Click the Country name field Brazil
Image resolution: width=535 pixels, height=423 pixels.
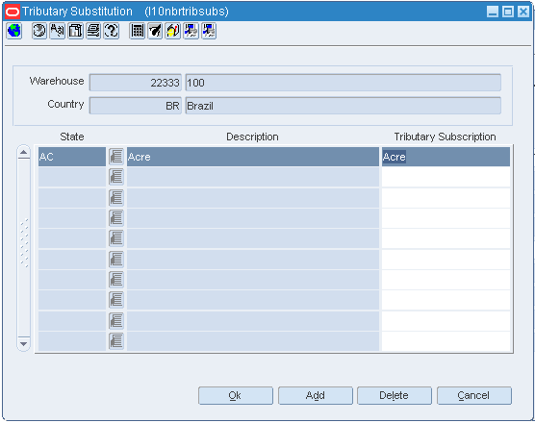(x=344, y=106)
